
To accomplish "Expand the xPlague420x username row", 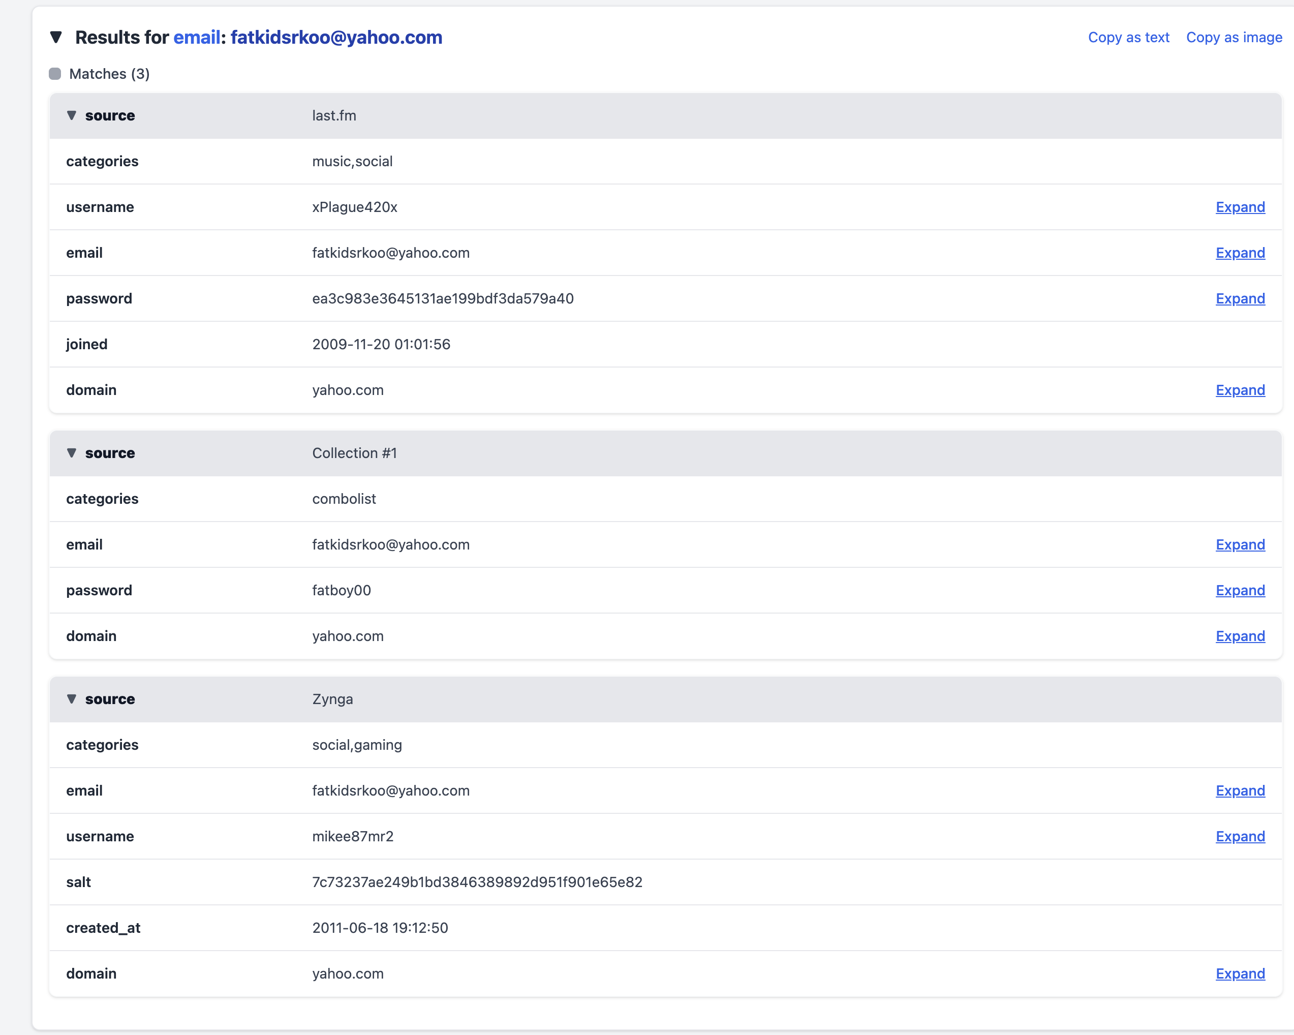I will click(x=1240, y=207).
